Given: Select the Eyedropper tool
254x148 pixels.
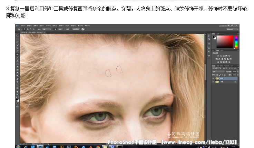Looking at the screenshot, I should (x=17, y=51).
